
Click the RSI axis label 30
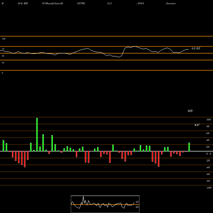pyautogui.click(x=3, y=63)
